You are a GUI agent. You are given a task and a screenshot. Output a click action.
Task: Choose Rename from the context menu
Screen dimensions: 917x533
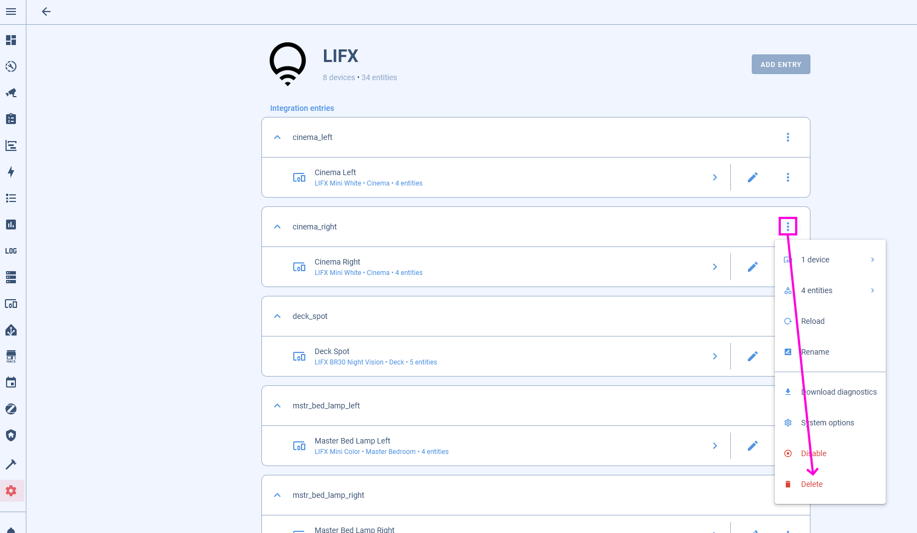[830, 352]
